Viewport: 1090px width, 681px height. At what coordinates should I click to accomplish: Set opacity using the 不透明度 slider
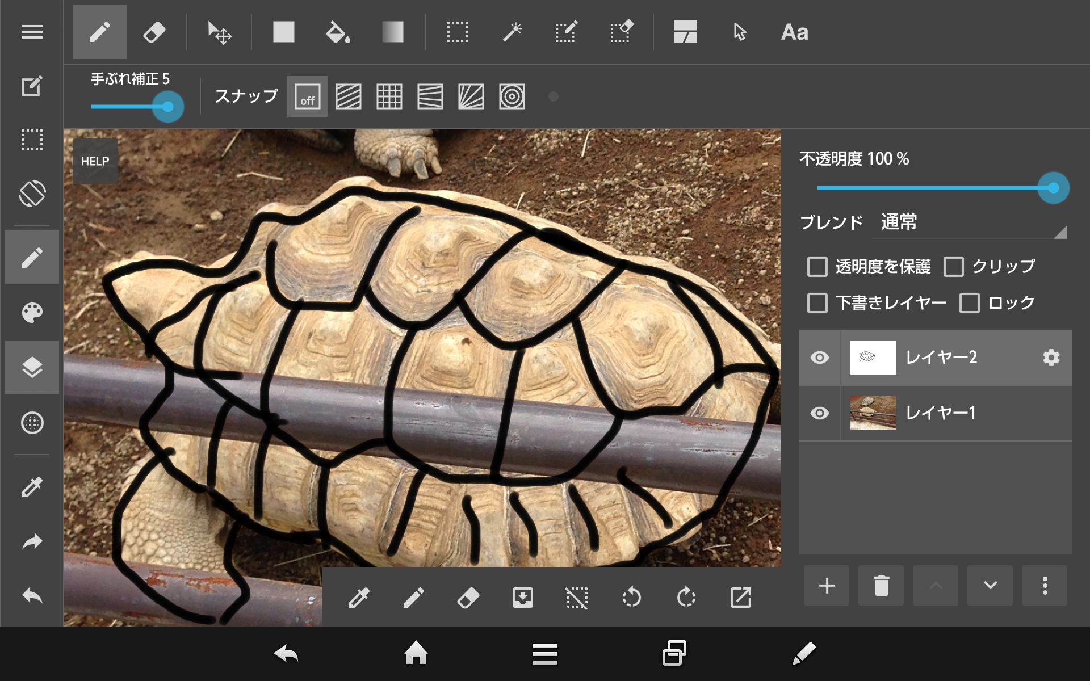1053,188
